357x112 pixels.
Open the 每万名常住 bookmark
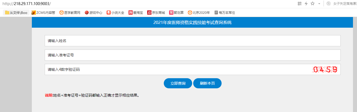point(225,13)
